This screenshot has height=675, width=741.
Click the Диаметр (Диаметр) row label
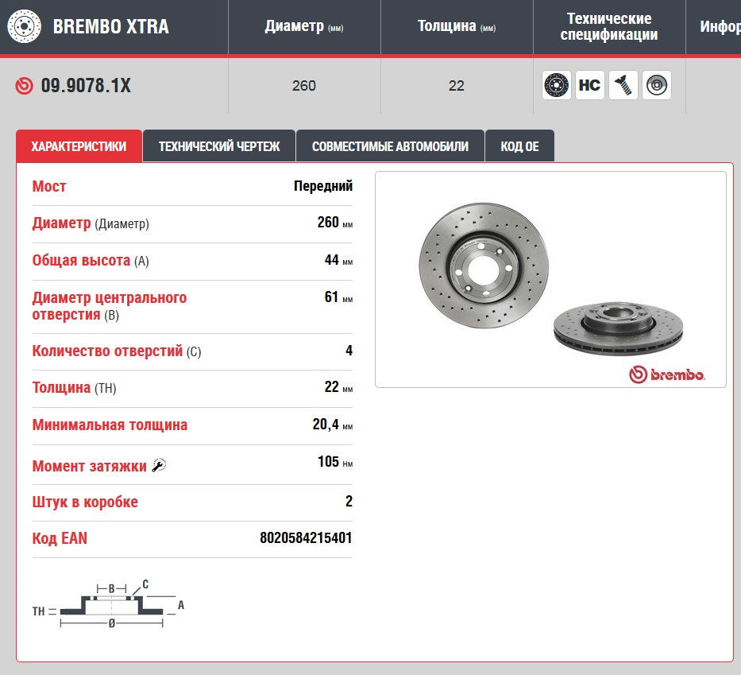coord(91,223)
